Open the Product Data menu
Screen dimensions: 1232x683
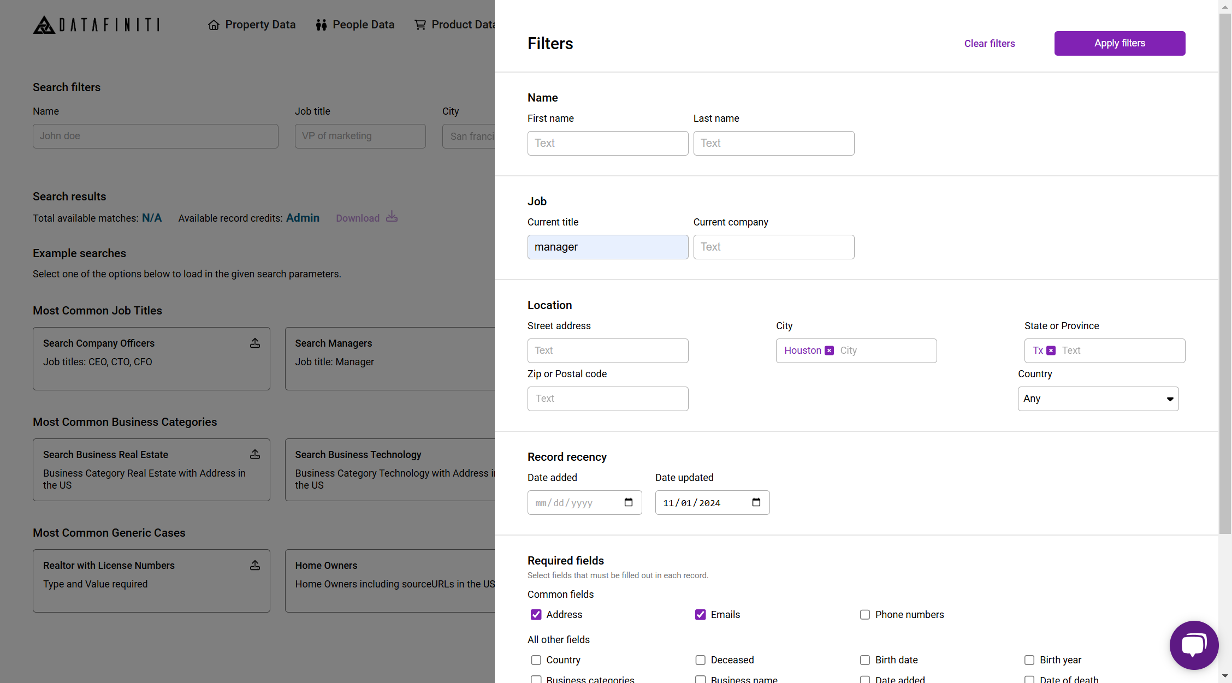coord(454,25)
